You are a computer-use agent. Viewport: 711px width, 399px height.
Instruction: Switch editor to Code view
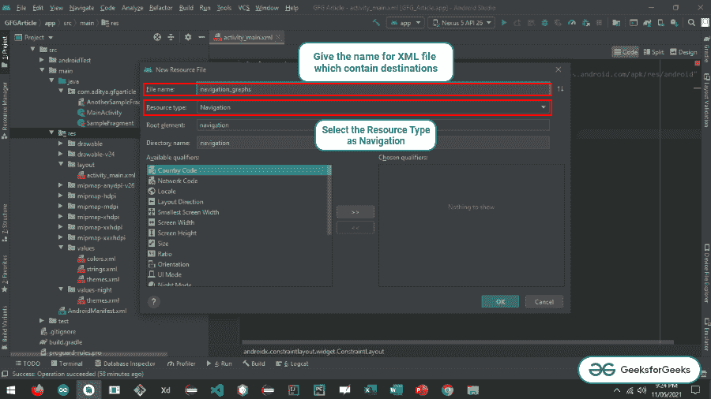pos(626,52)
